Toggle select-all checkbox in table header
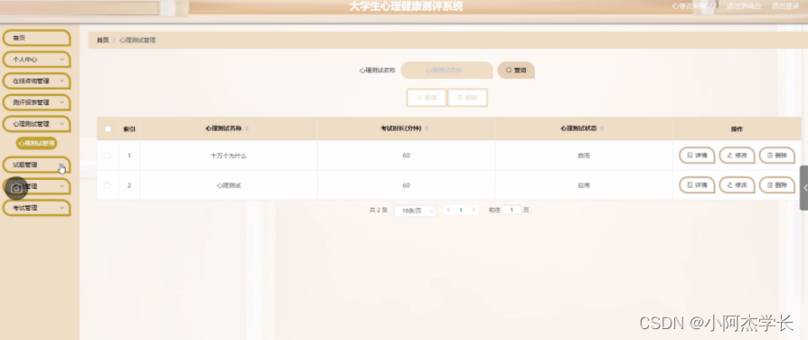Viewport: 808px width, 340px height. pyautogui.click(x=108, y=129)
